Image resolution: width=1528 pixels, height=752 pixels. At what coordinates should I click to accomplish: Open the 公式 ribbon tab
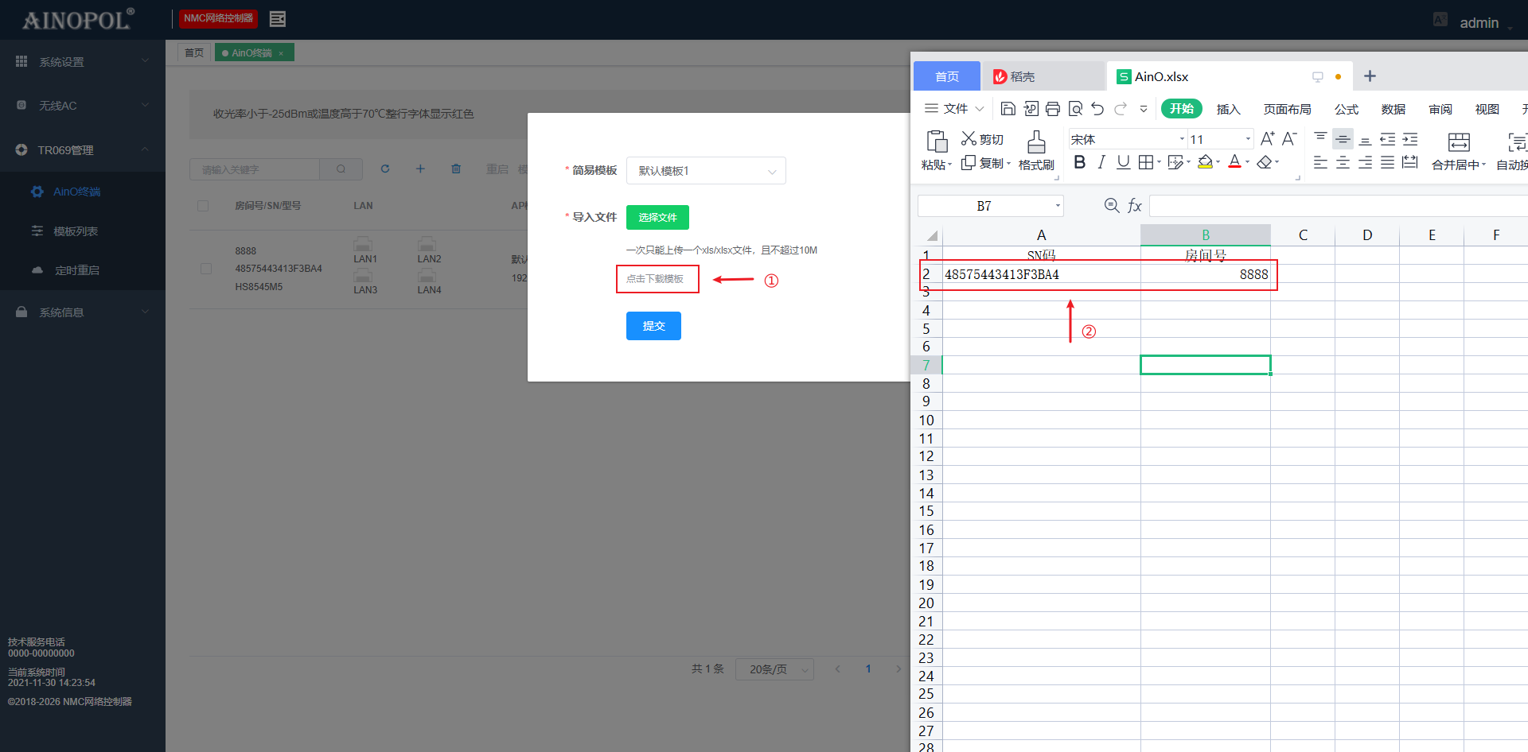click(x=1346, y=109)
